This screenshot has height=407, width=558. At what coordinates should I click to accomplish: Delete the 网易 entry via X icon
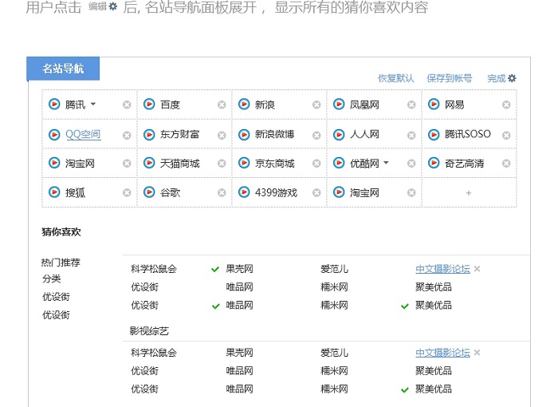[506, 105]
